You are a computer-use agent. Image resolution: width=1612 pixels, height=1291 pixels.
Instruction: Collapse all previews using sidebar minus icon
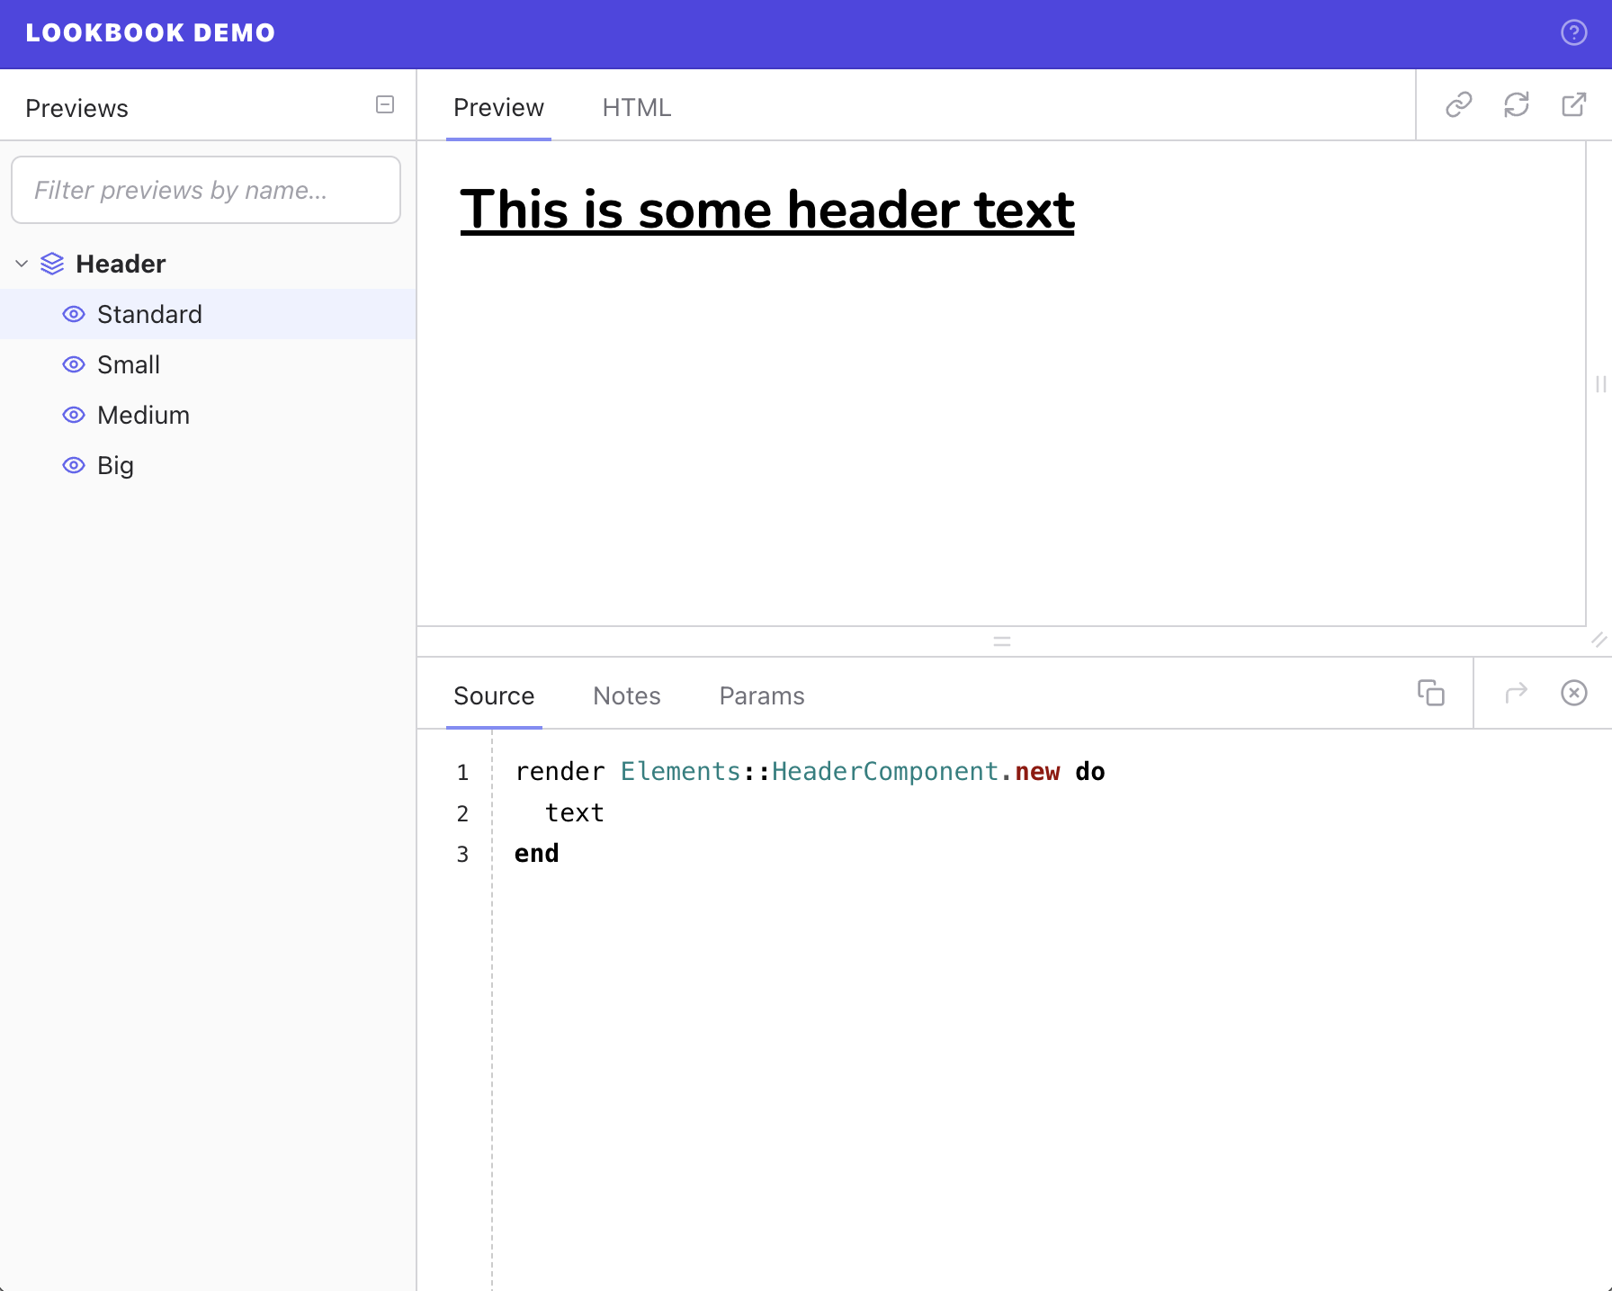pyautogui.click(x=385, y=105)
